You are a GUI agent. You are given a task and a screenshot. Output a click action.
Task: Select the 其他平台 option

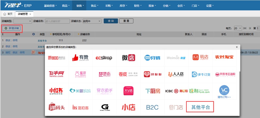pos(200,107)
